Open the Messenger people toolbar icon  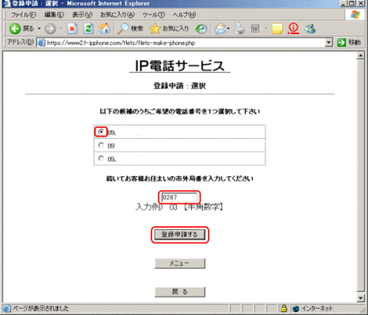[310, 29]
